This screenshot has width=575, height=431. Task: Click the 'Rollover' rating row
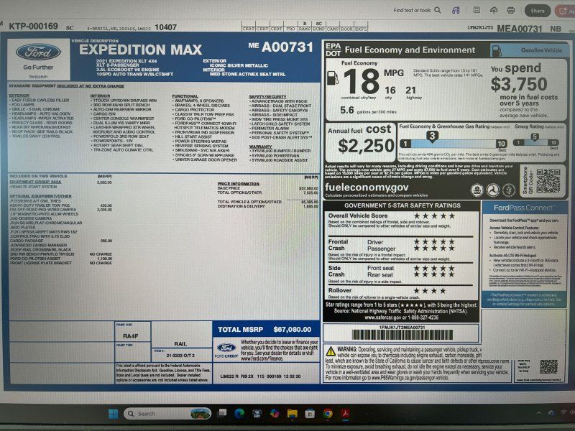click(401, 293)
